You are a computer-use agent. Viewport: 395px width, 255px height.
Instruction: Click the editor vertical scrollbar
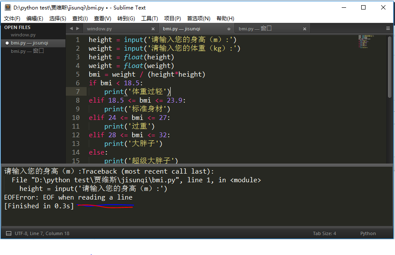390,67
